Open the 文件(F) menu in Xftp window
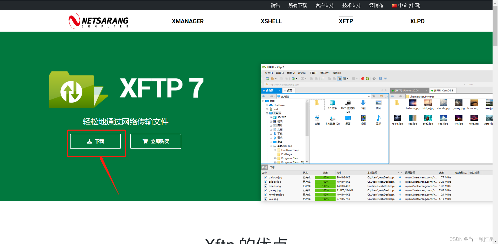Image resolution: width=498 pixels, height=244 pixels. 269,73
